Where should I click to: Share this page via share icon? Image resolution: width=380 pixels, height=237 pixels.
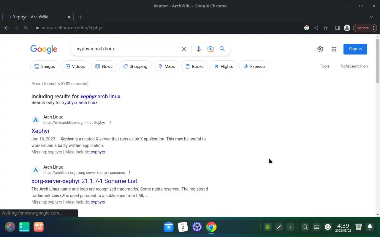click(316, 28)
